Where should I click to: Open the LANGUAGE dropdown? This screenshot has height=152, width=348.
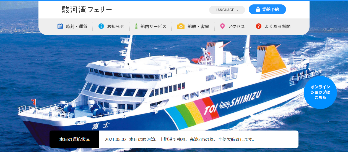click(227, 10)
